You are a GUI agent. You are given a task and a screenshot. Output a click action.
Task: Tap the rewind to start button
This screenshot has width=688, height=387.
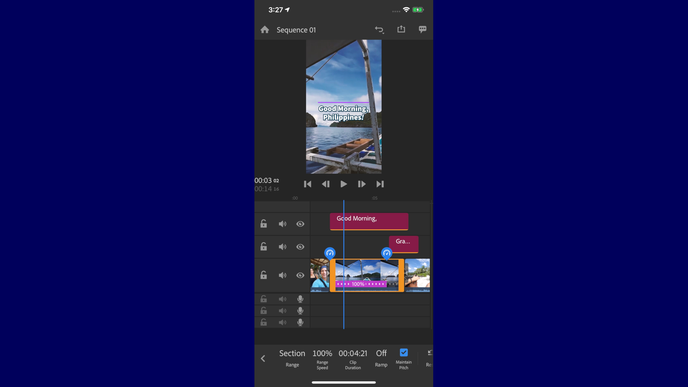307,184
